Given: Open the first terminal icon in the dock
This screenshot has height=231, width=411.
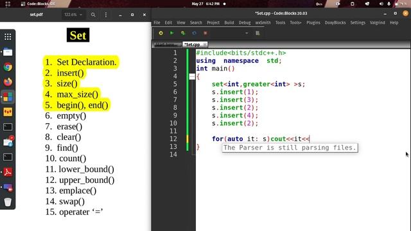Looking at the screenshot, I should pos(8,127).
